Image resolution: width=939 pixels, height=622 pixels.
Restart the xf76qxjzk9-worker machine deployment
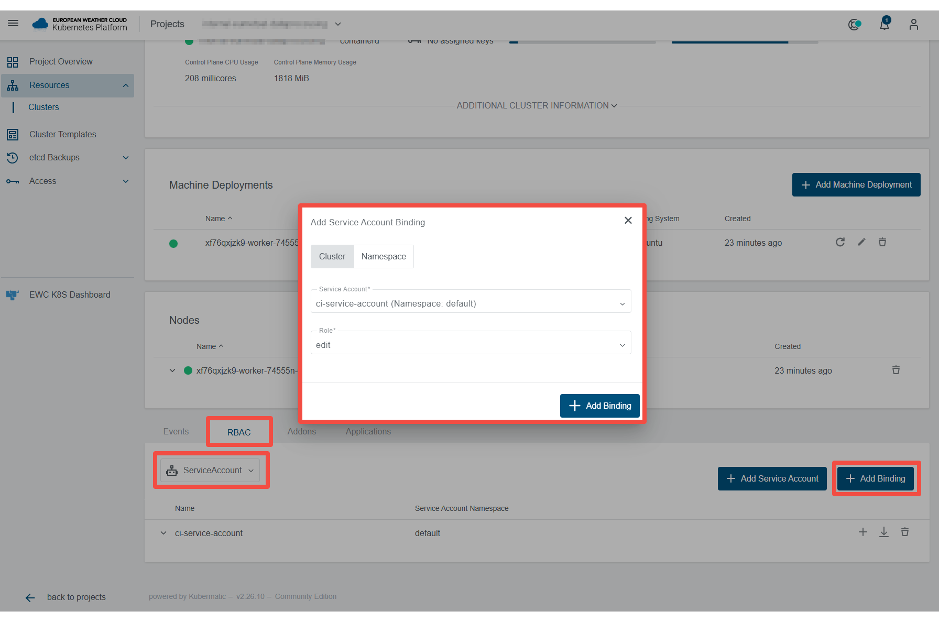click(840, 242)
